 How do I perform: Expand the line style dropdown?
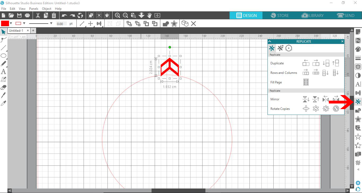coord(51,23)
